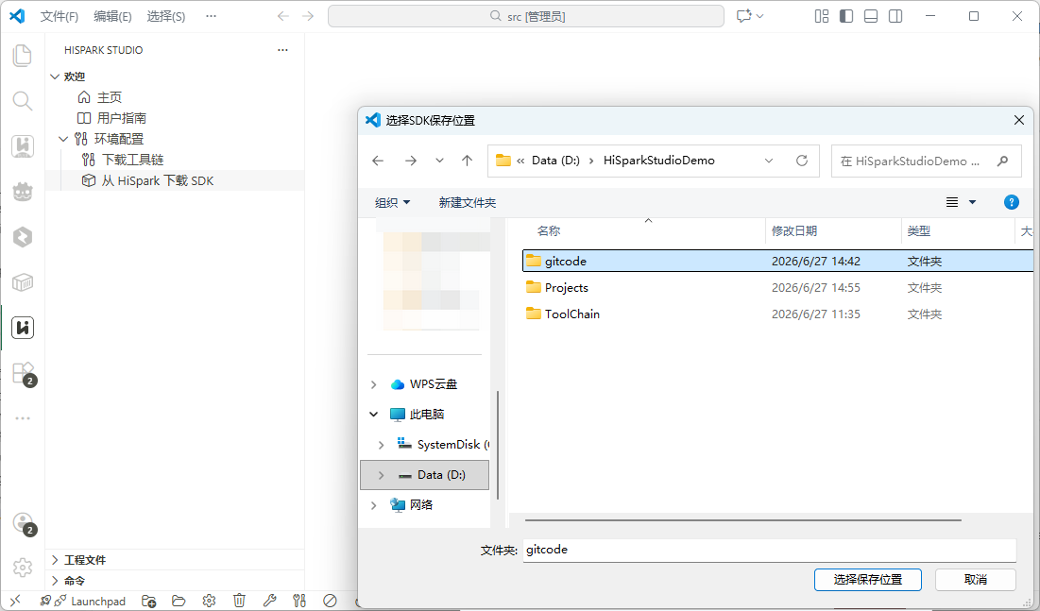Collapse the 环境配置 tree node
Image resolution: width=1040 pixels, height=611 pixels.
pyautogui.click(x=63, y=139)
